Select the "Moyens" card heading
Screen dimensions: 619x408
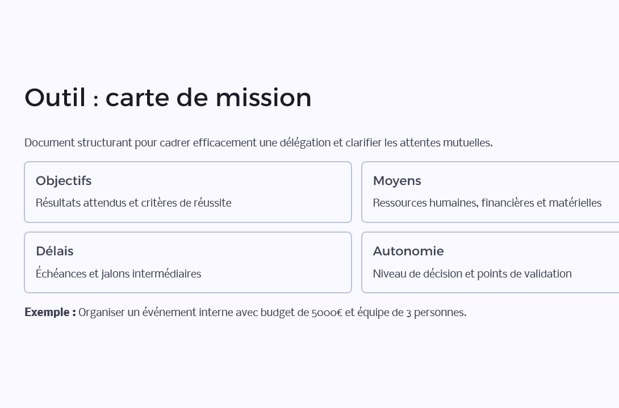click(397, 181)
